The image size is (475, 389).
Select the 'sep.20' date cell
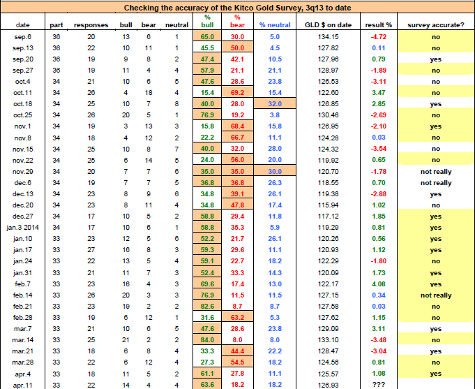(23, 59)
